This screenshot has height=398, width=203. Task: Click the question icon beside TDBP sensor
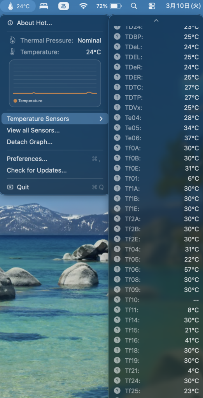click(x=117, y=37)
